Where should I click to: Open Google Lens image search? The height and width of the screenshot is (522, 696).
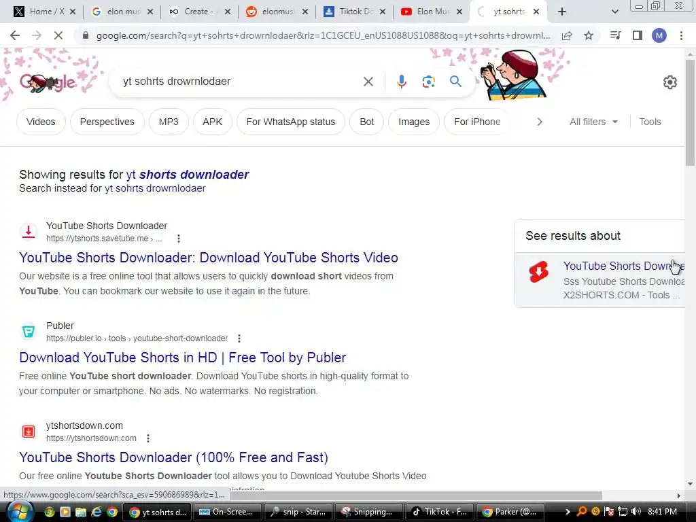(428, 82)
